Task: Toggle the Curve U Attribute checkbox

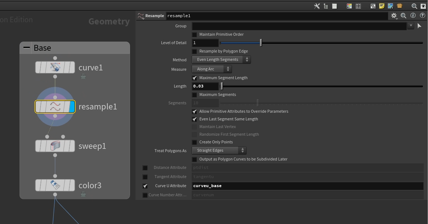Action: (145, 186)
